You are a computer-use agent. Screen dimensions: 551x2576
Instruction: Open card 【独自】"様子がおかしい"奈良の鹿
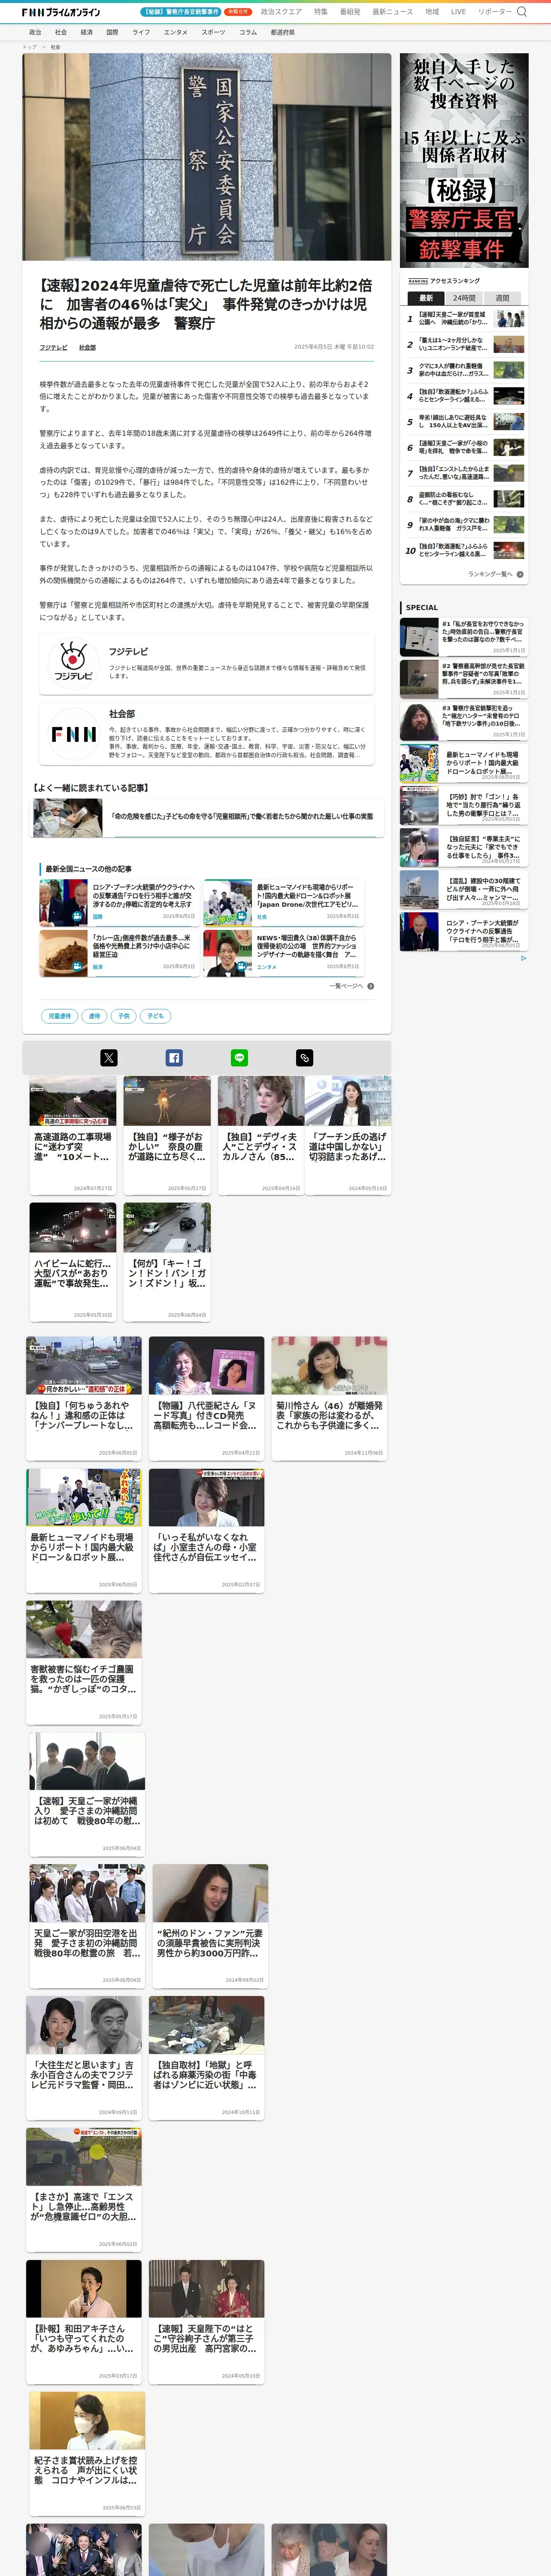point(167,1135)
